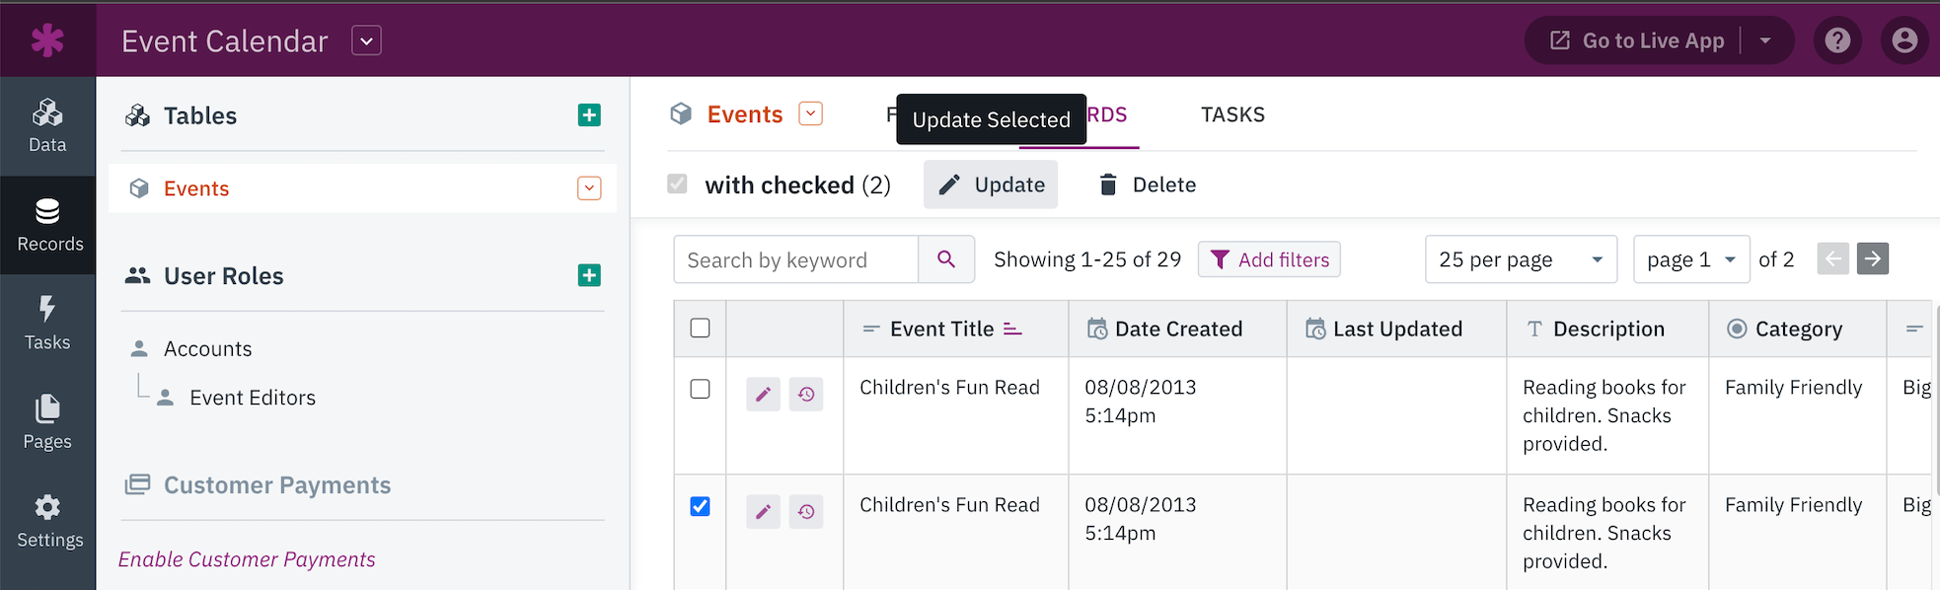Go to the Pages section
This screenshot has width=1940, height=590.
point(47,422)
